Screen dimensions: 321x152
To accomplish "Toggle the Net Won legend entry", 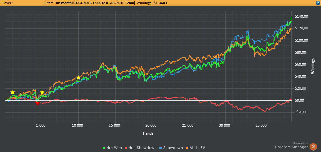I will coord(112,148).
